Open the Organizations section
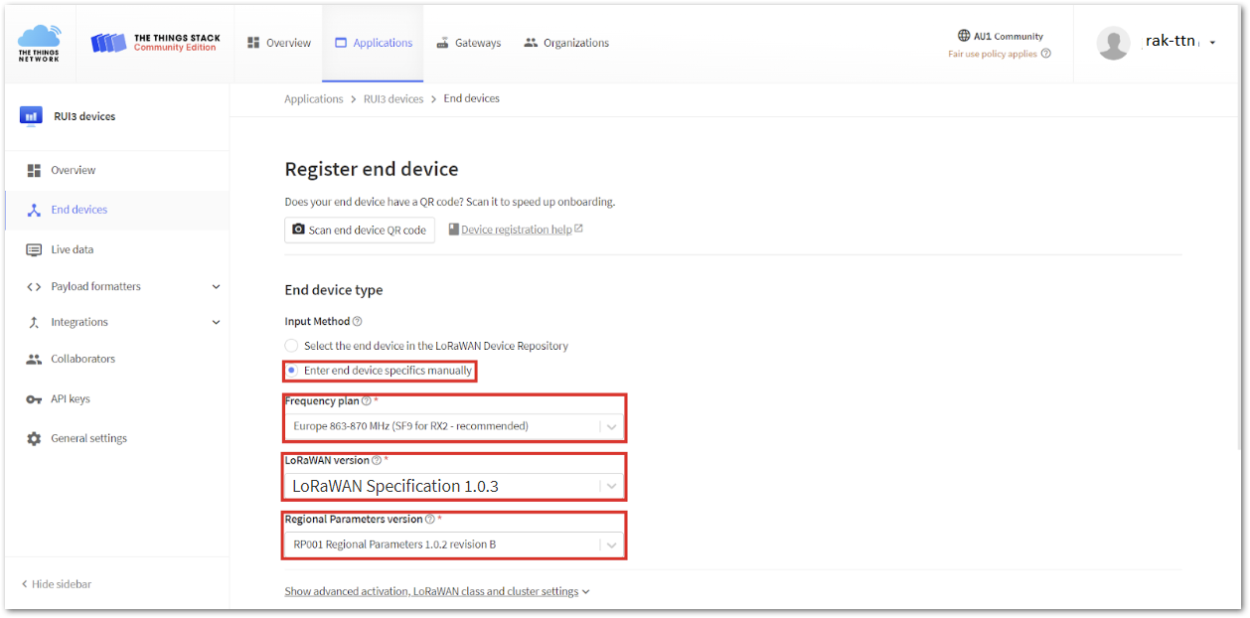 click(565, 43)
